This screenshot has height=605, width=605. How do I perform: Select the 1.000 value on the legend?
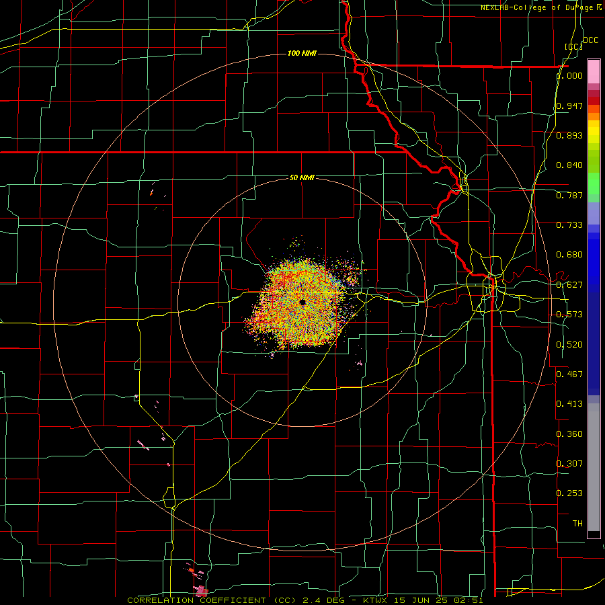(x=569, y=75)
